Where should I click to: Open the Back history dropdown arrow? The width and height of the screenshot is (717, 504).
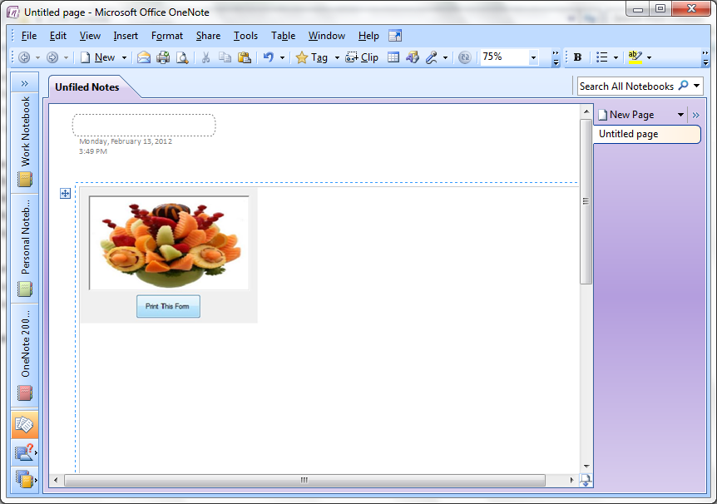(x=37, y=57)
